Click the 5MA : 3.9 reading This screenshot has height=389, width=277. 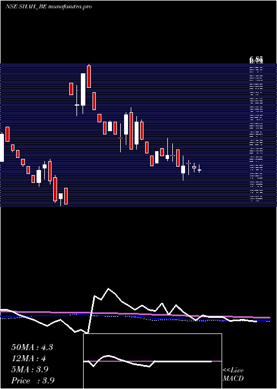pyautogui.click(x=30, y=370)
